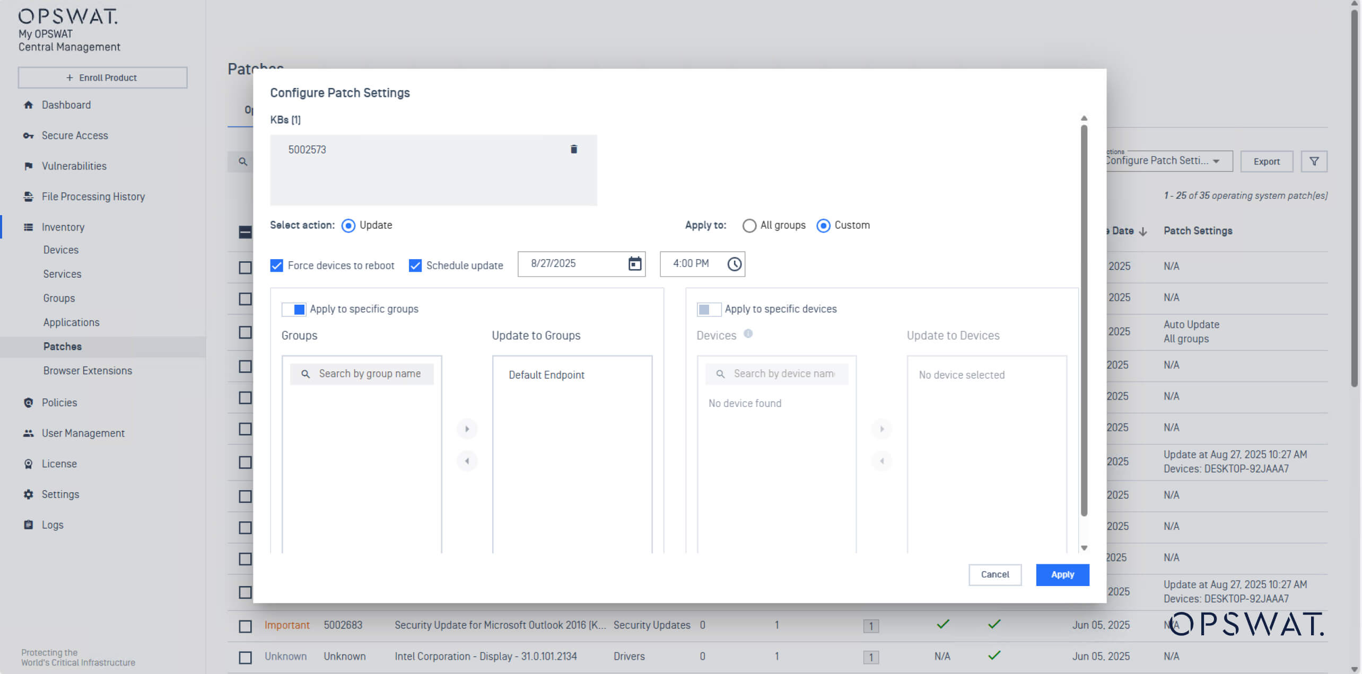Cancel the patch configuration
The image size is (1362, 674).
[x=994, y=574]
